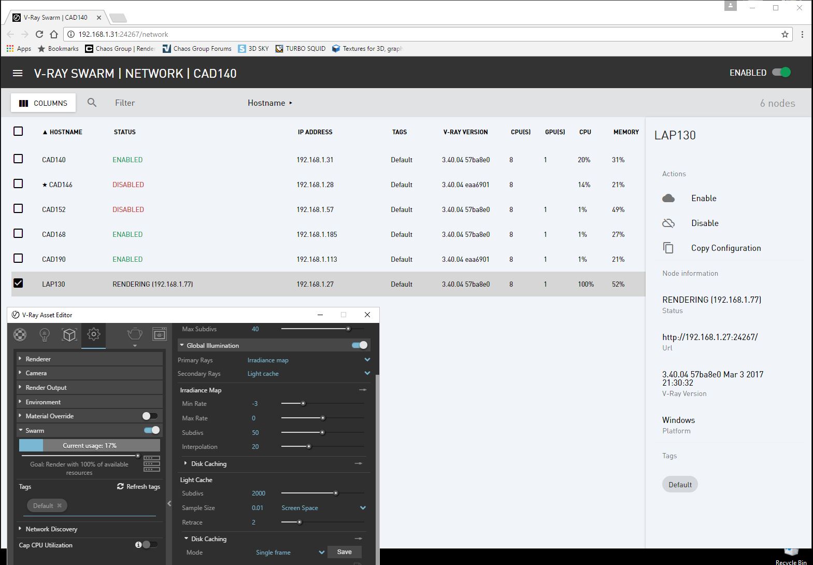Click the Disable crossed-cloud icon
The height and width of the screenshot is (565, 813).
point(668,223)
